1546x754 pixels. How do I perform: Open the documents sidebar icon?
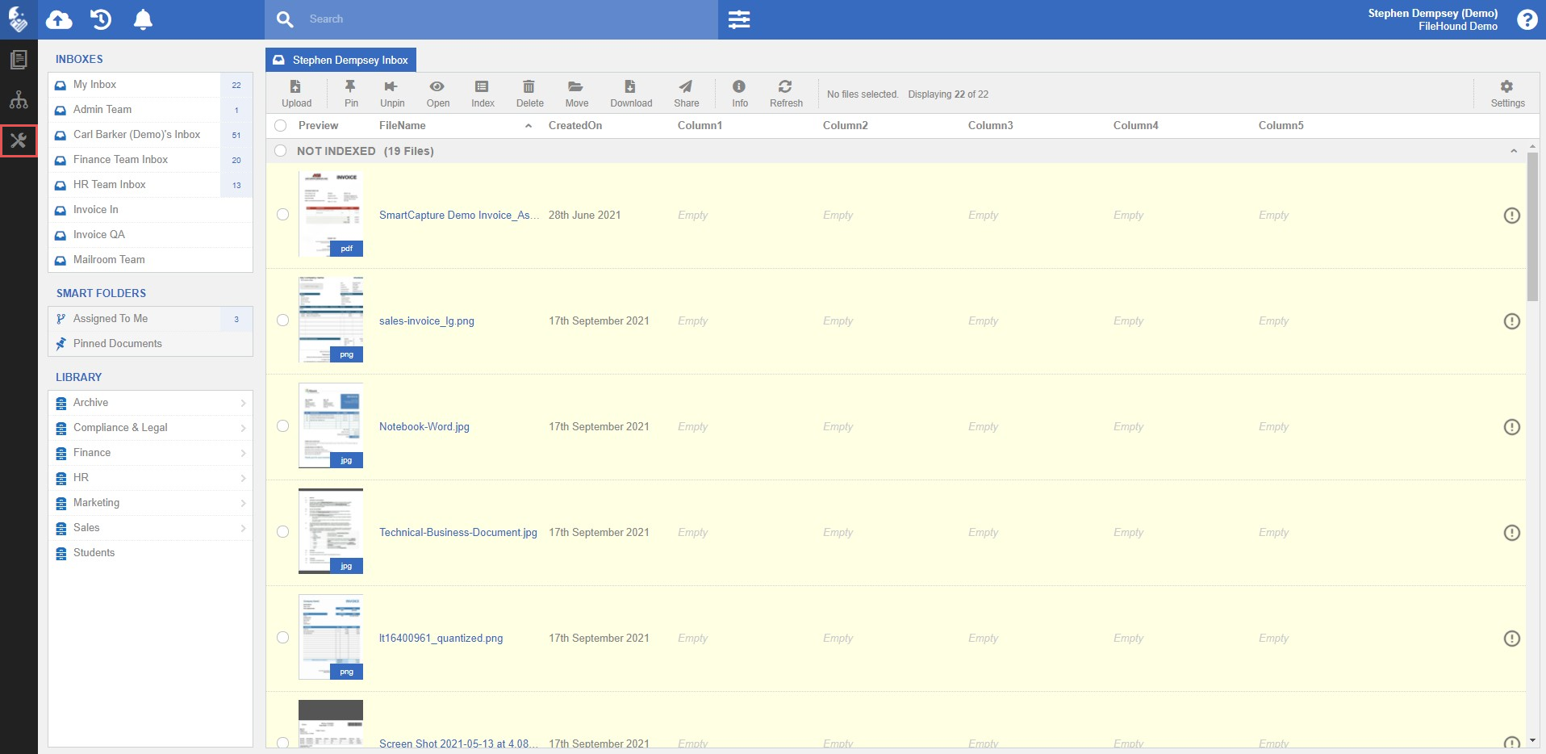coord(19,60)
